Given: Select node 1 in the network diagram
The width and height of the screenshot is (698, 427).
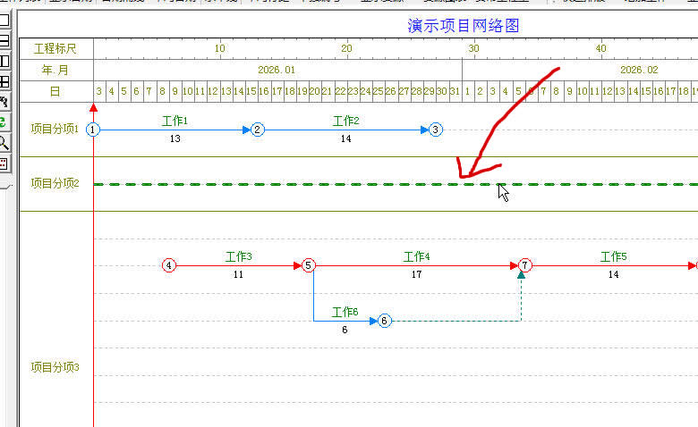Looking at the screenshot, I should [93, 130].
